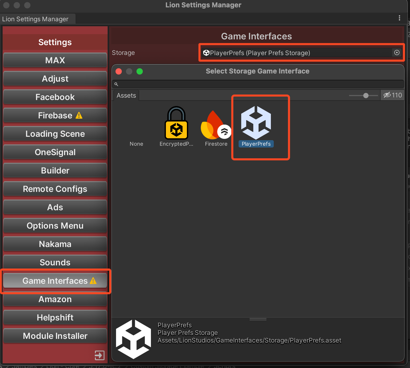
Task: Click the large PlayerPrefs preview icon
Action: coord(133,339)
